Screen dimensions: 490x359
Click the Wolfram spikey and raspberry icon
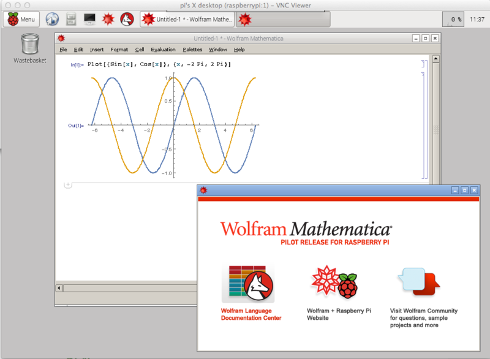[334, 281]
